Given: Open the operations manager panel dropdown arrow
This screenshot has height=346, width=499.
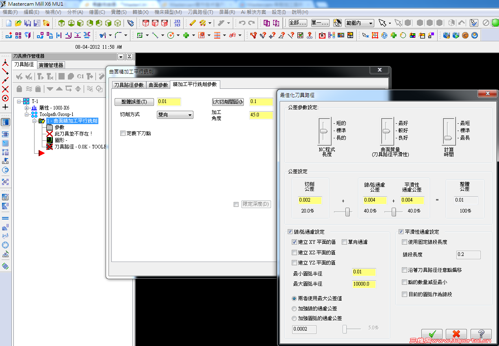Looking at the screenshot, I should point(121,57).
